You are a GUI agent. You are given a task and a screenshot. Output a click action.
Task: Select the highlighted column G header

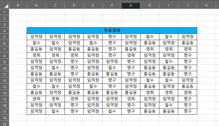131,5
